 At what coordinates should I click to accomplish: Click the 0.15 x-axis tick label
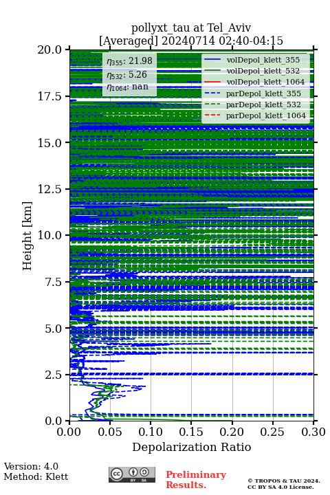tap(191, 432)
